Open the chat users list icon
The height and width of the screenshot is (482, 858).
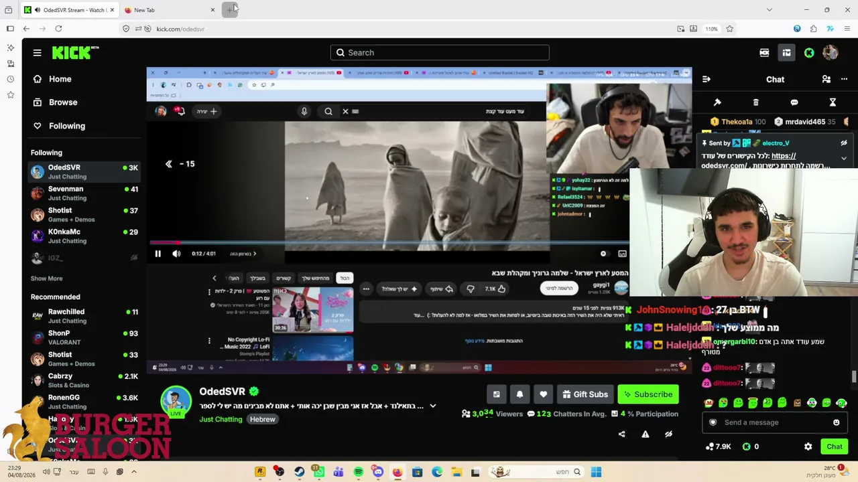point(826,79)
